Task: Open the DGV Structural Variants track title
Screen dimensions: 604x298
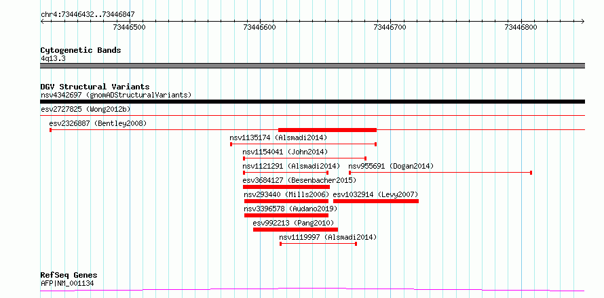Action: coord(95,87)
